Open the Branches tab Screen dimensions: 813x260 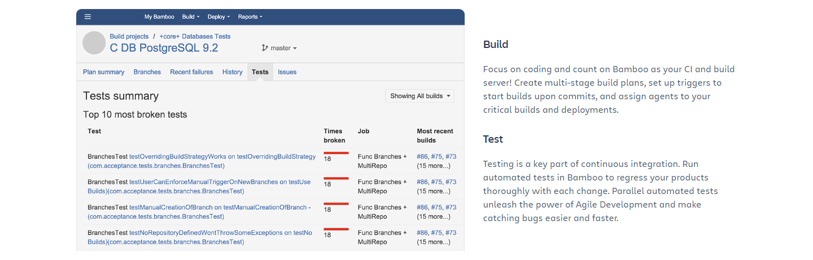147,72
